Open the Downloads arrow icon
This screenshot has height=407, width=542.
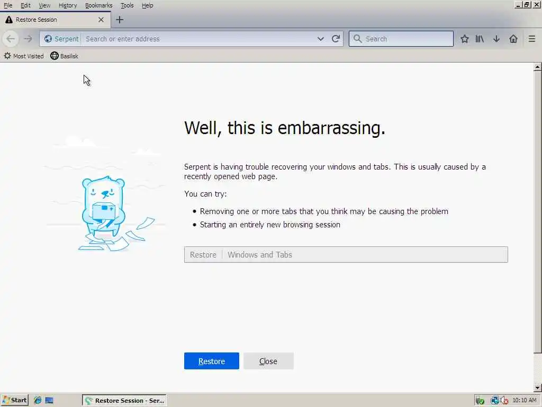(x=496, y=39)
